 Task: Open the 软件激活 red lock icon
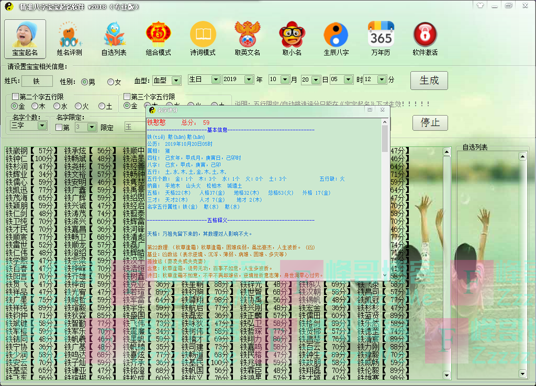click(x=425, y=39)
